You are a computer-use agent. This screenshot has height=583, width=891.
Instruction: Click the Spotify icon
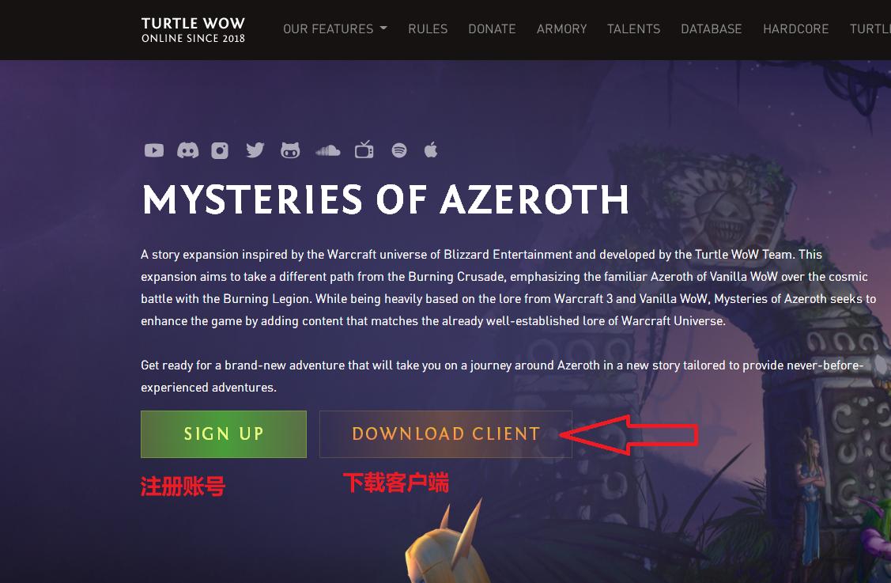click(399, 150)
